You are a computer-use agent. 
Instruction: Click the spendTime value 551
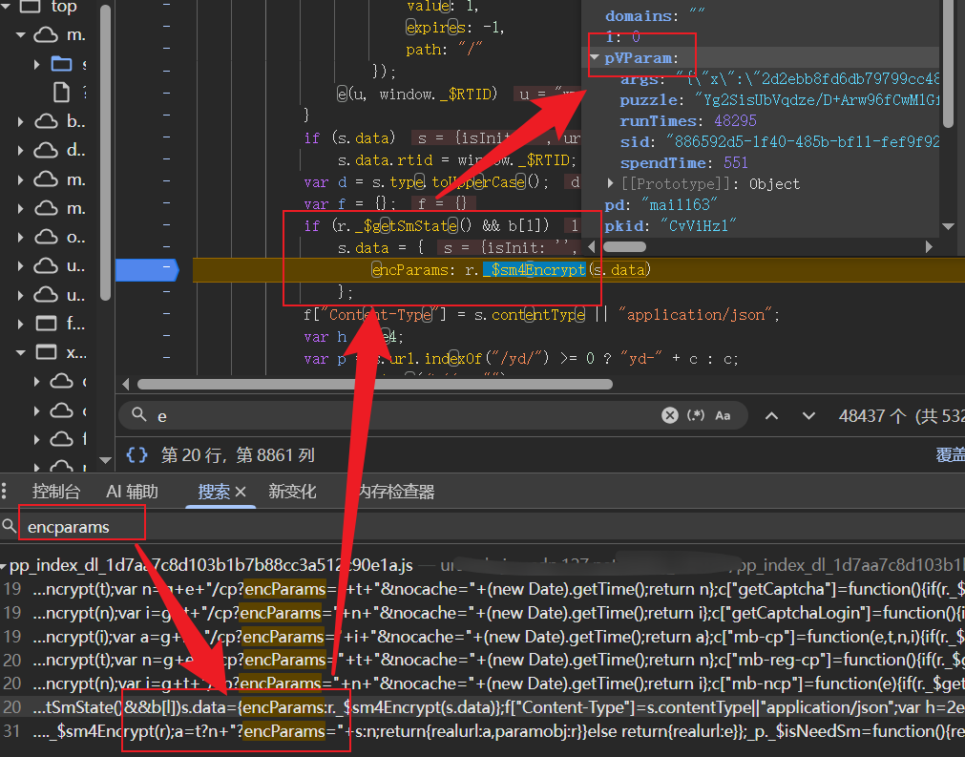(736, 162)
